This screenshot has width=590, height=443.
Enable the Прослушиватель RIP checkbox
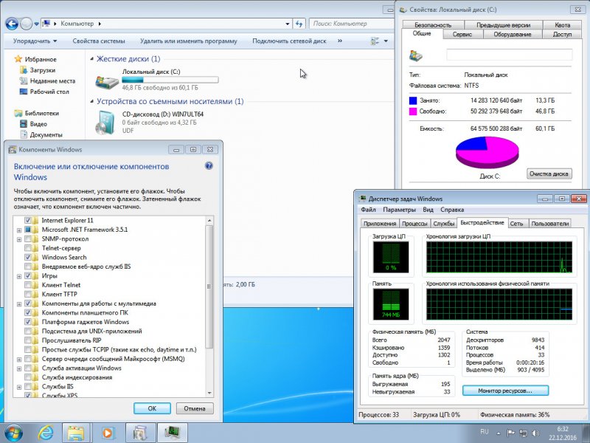pos(28,340)
